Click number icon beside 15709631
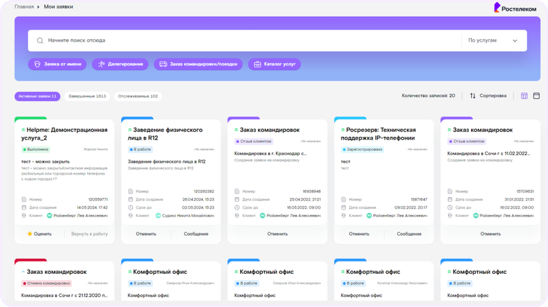Screen dimensions: 548x307 [x=450, y=191]
